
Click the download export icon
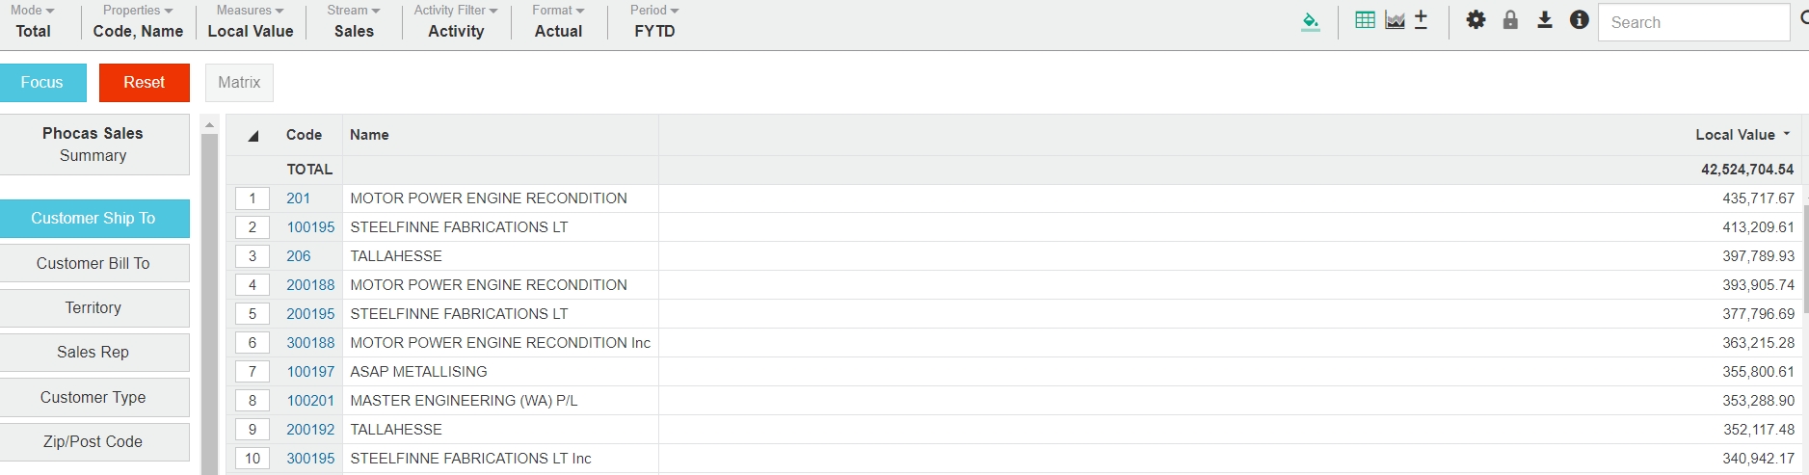(1544, 20)
